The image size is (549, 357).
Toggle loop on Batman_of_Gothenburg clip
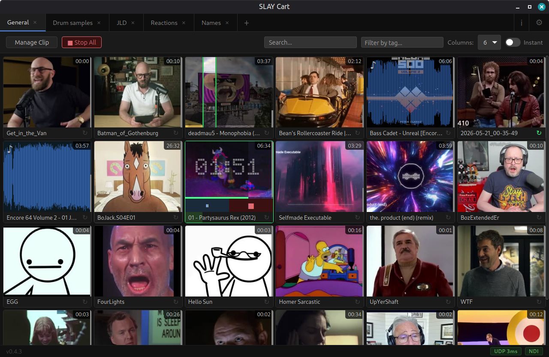[176, 133]
